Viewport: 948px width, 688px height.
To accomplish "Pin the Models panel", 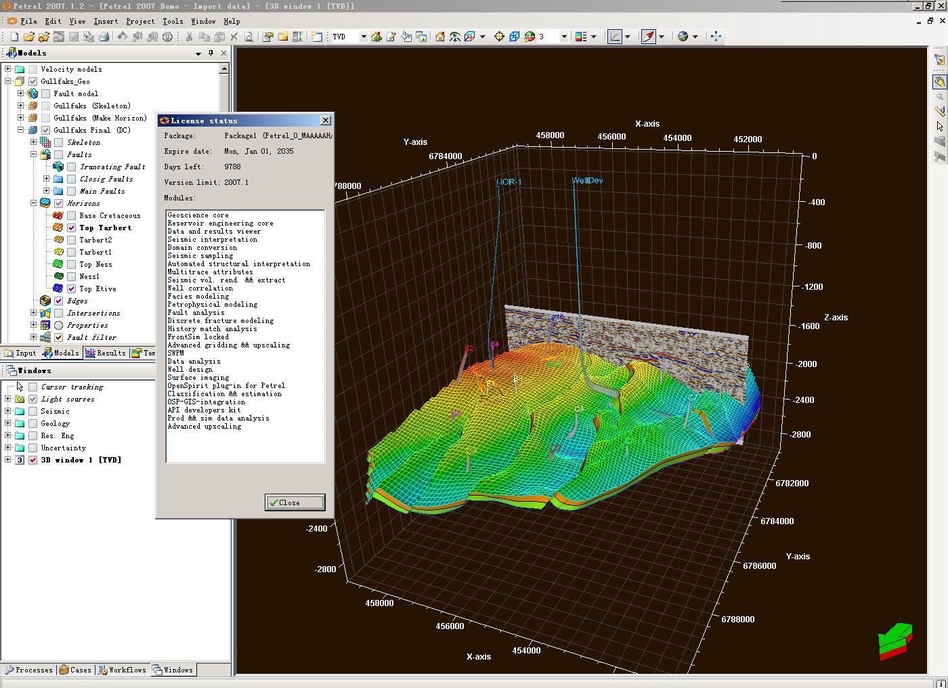I will [211, 53].
